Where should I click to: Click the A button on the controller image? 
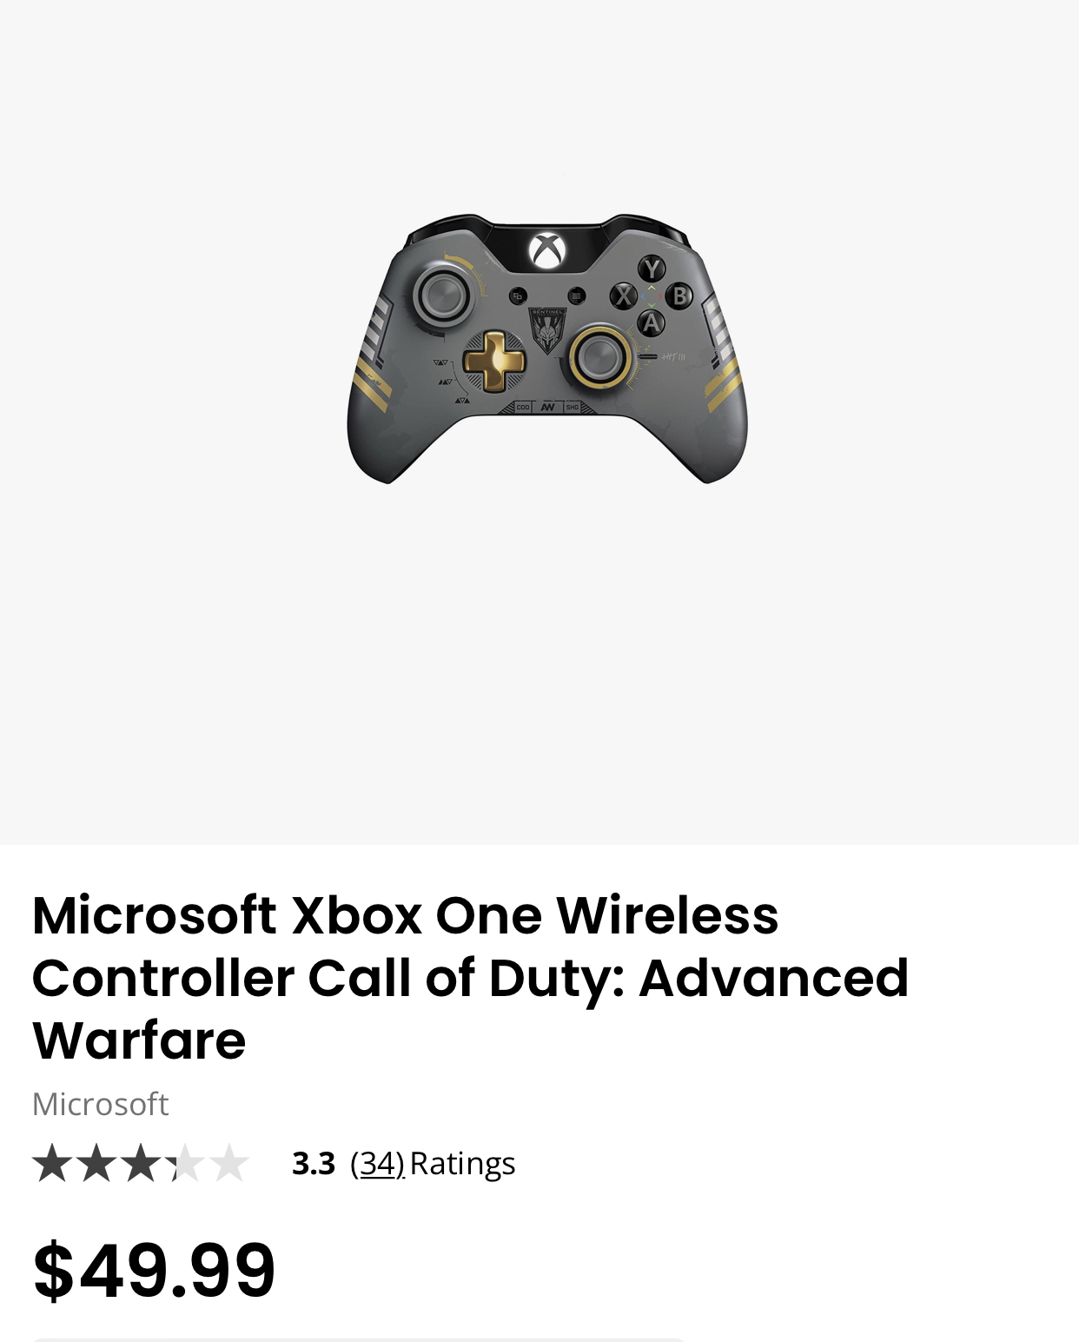coord(652,323)
